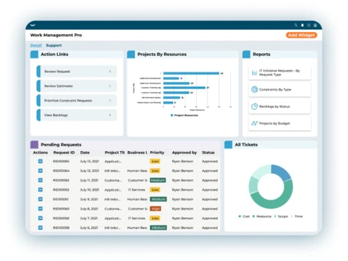This screenshot has width=348, height=261.
Task: Click chevron on Review Estimates row
Action: click(x=110, y=86)
